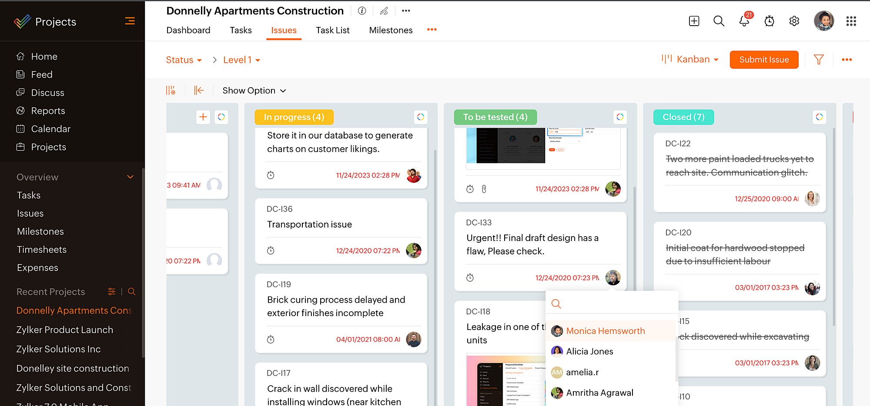Open the Kanban view dropdown
The width and height of the screenshot is (870, 406).
point(690,59)
